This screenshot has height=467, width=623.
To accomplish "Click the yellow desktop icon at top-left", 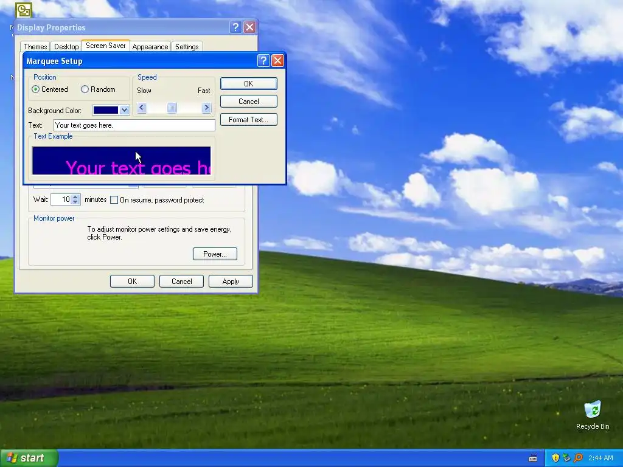I will tap(24, 10).
